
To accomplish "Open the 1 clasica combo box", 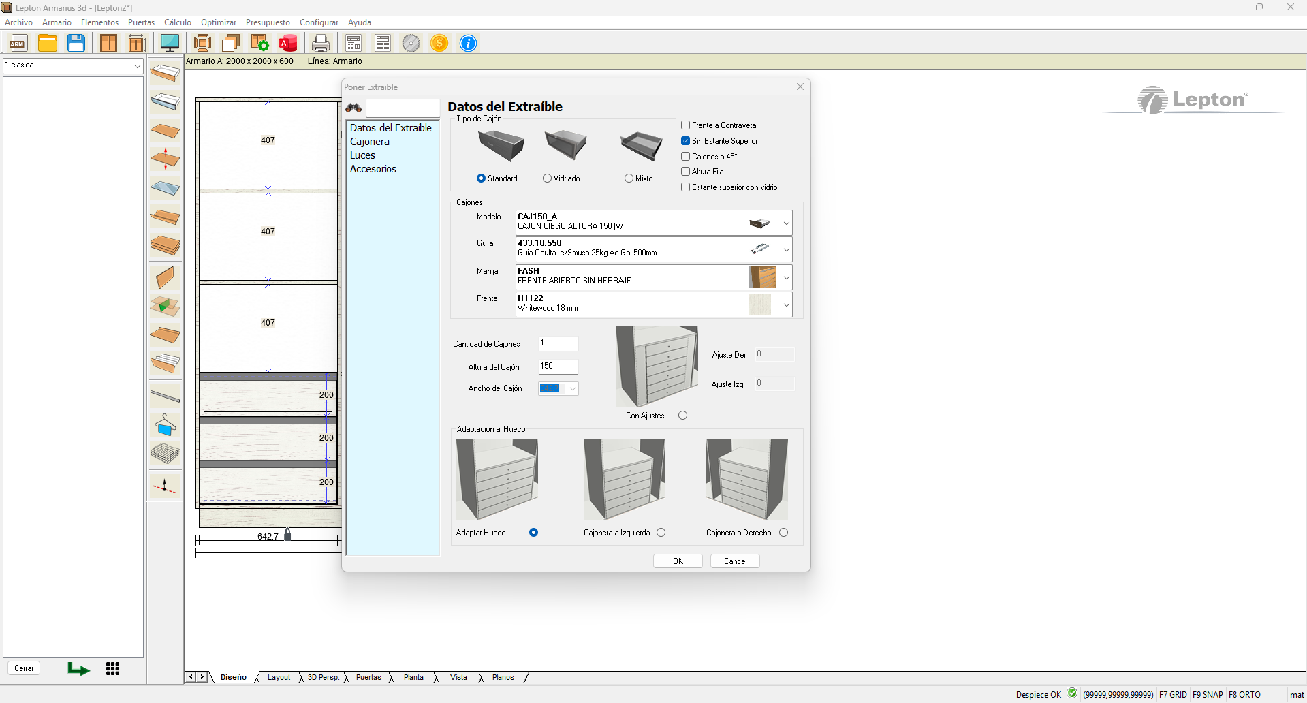I will coord(137,65).
